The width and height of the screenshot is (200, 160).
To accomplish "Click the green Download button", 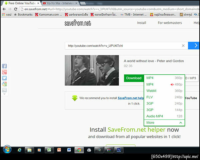I will (134, 78).
